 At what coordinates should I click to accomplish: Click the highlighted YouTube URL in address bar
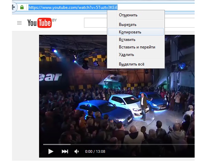coord(73,7)
